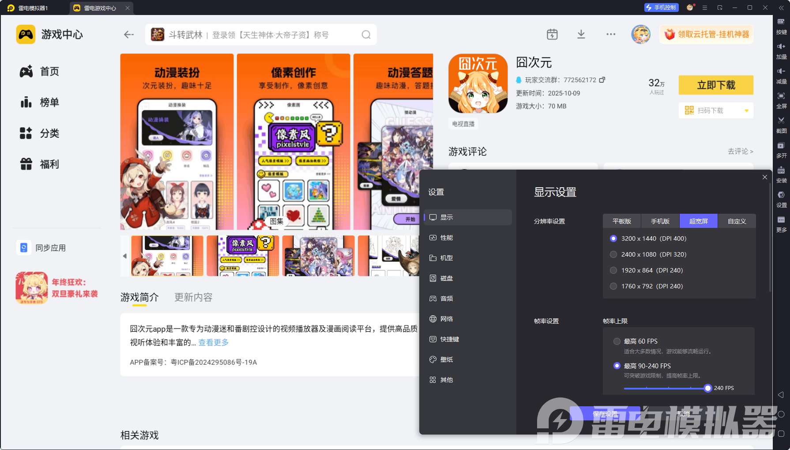The width and height of the screenshot is (790, 450).
Task: Tap the Android home circle button
Action: tap(781, 414)
